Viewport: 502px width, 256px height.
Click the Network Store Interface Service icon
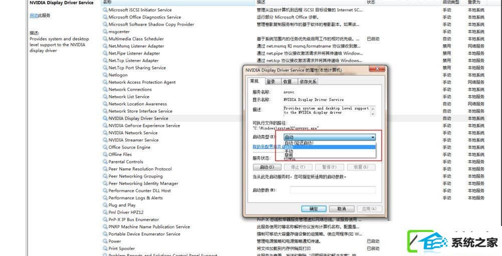105,111
